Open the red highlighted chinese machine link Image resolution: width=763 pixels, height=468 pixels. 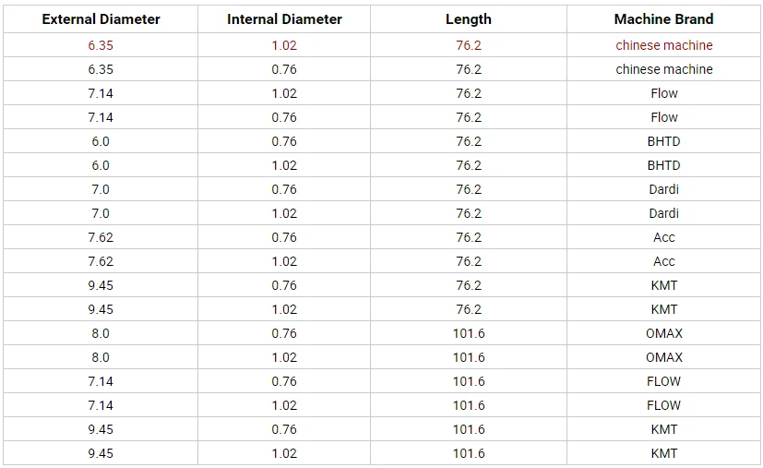663,45
